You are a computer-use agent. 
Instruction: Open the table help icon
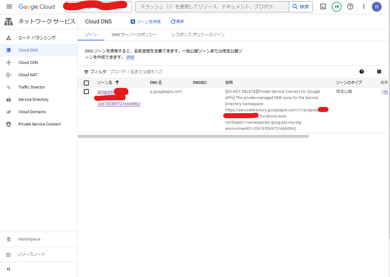click(x=362, y=72)
